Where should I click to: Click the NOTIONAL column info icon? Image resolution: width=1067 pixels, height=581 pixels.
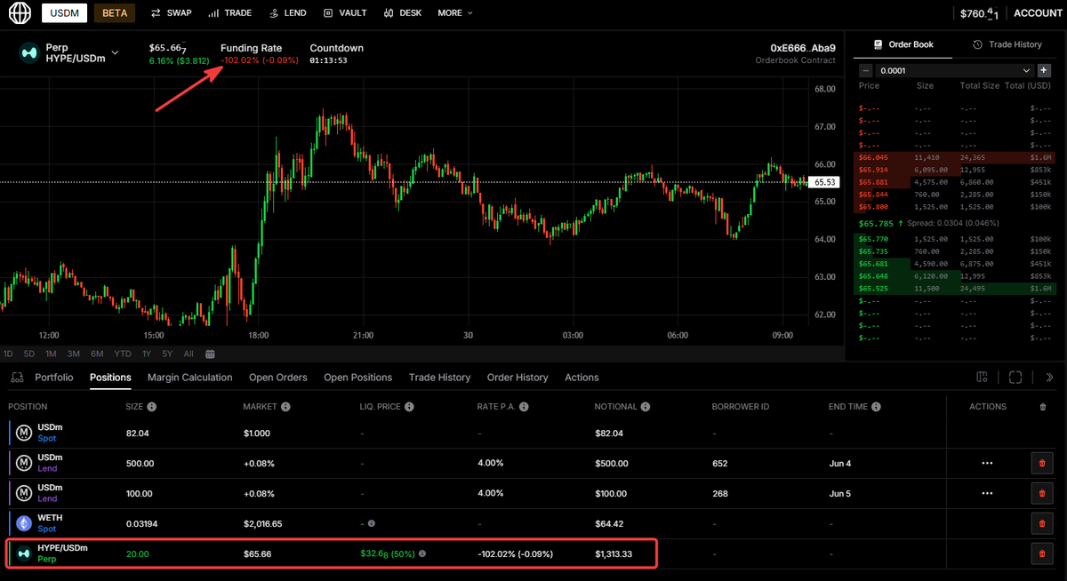pyautogui.click(x=646, y=407)
